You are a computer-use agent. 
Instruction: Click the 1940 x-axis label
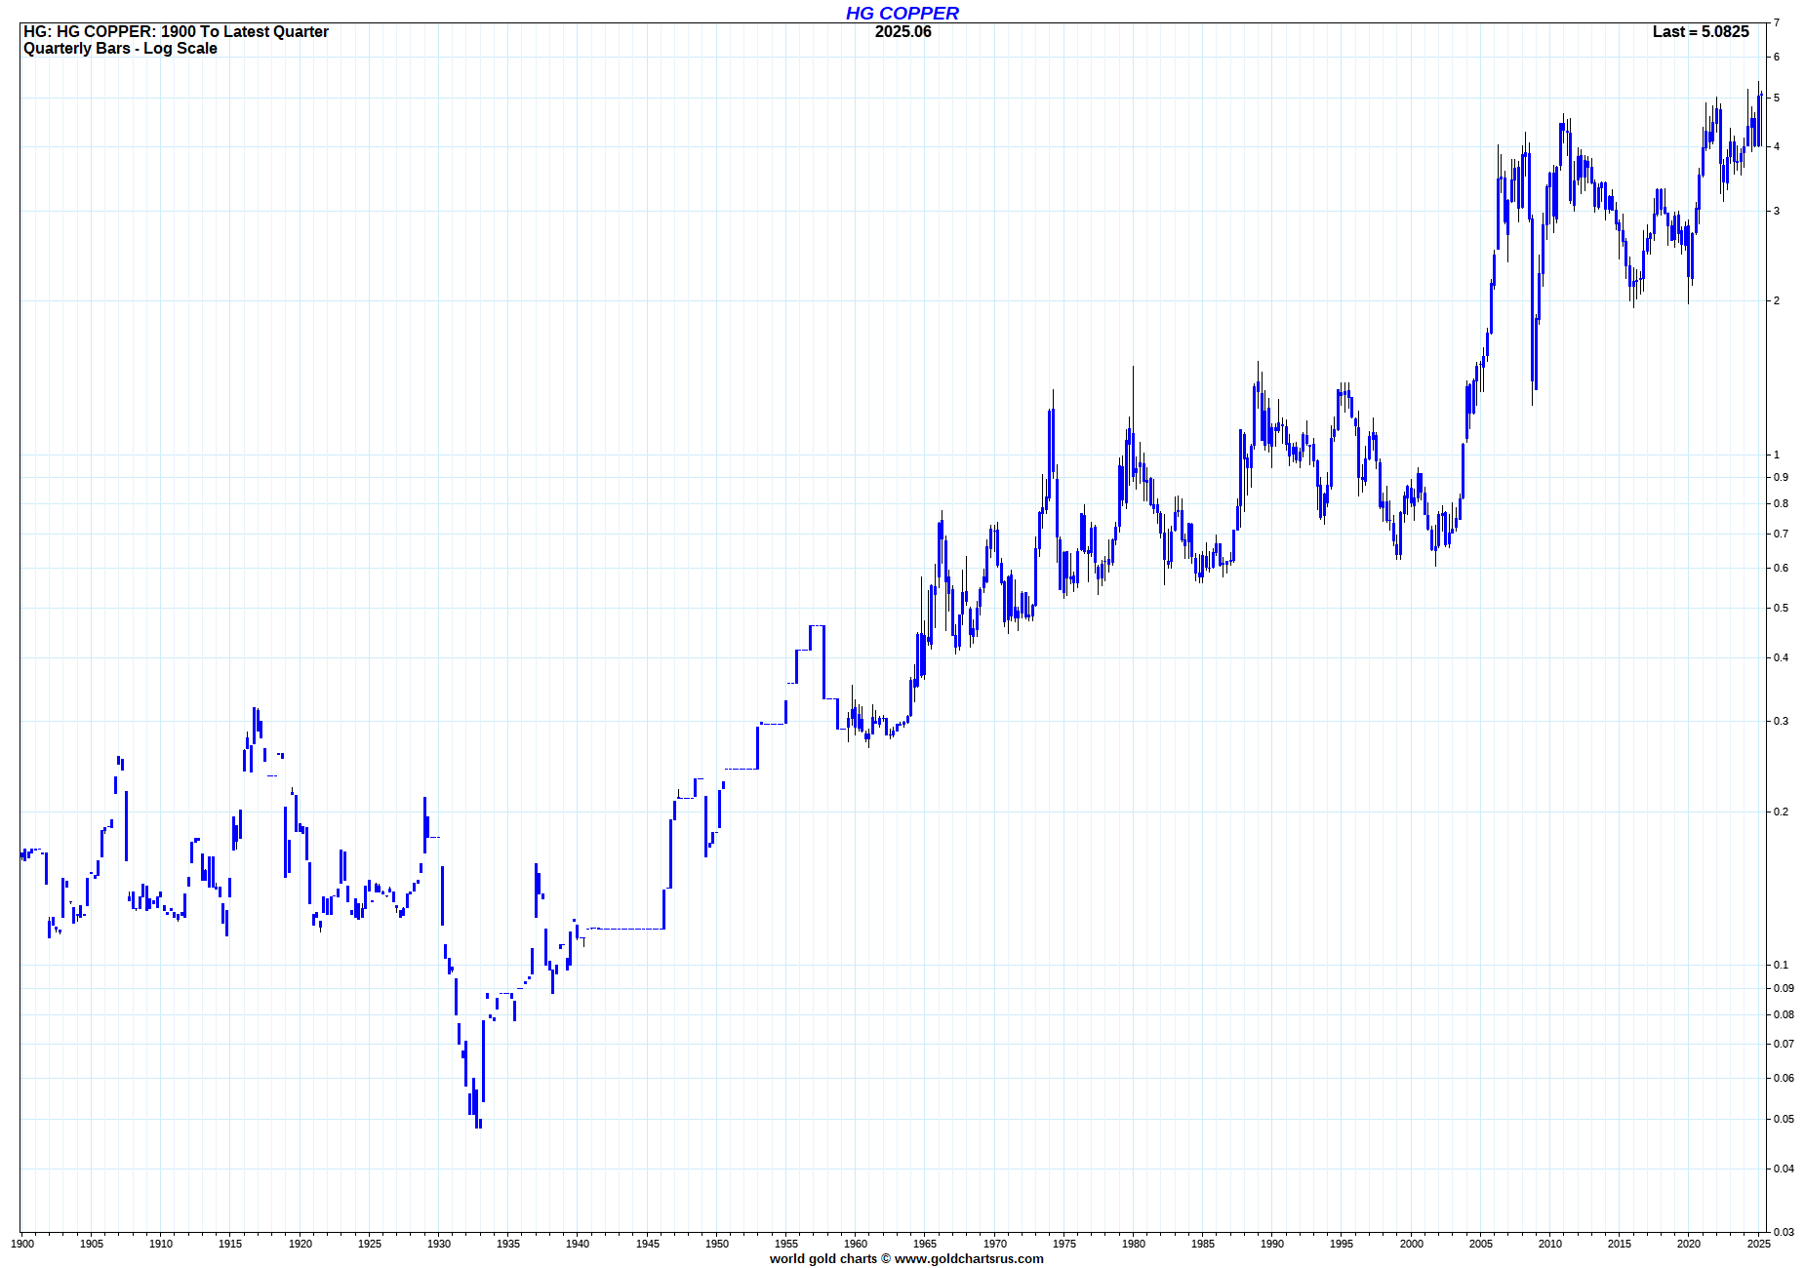[578, 1244]
